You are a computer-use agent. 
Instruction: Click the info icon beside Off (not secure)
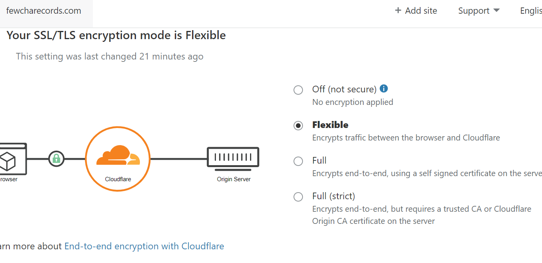click(384, 89)
